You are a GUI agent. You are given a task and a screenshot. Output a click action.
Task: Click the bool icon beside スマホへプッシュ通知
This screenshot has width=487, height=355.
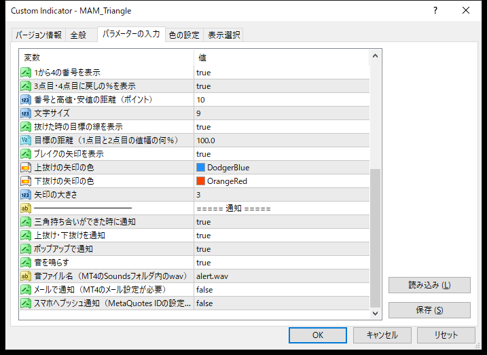(26, 303)
